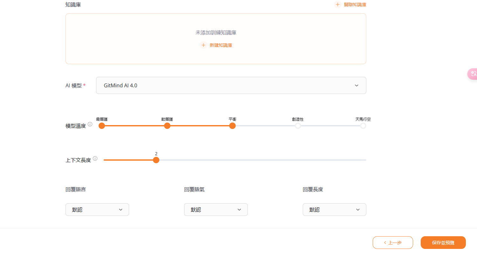Click the 上下文長度 slider handle at 2
The image size is (477, 254).
tap(156, 160)
